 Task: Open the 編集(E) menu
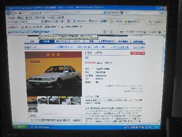(20, 18)
